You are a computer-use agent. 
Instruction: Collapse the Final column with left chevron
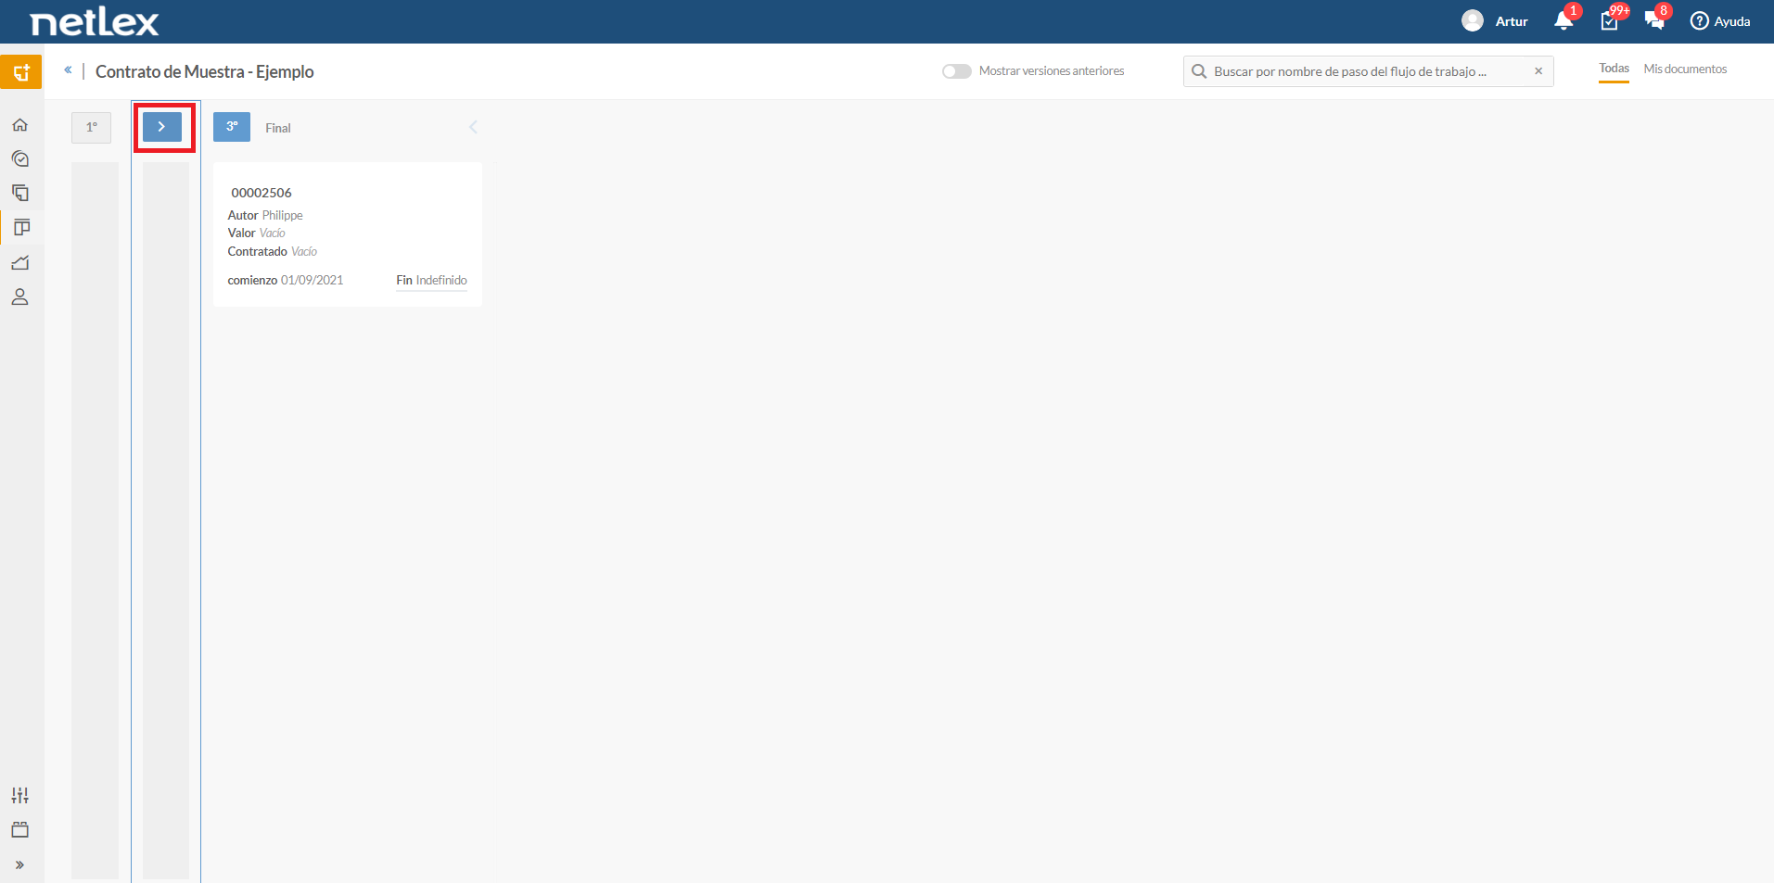tap(473, 127)
